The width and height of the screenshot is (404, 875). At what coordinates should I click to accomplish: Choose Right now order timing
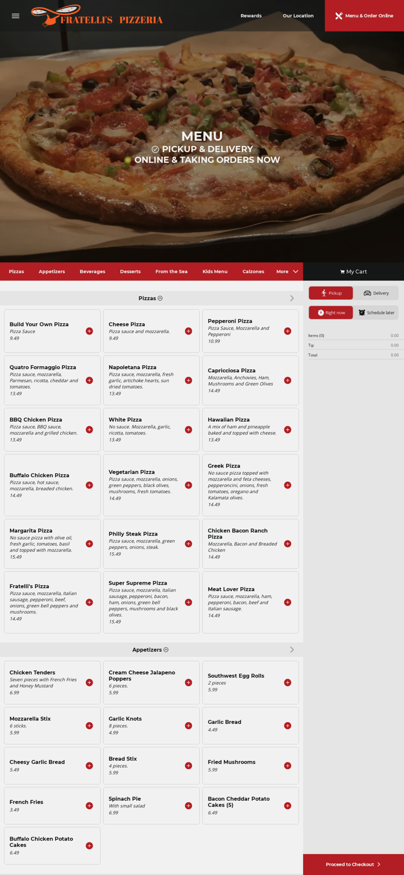[x=331, y=313]
